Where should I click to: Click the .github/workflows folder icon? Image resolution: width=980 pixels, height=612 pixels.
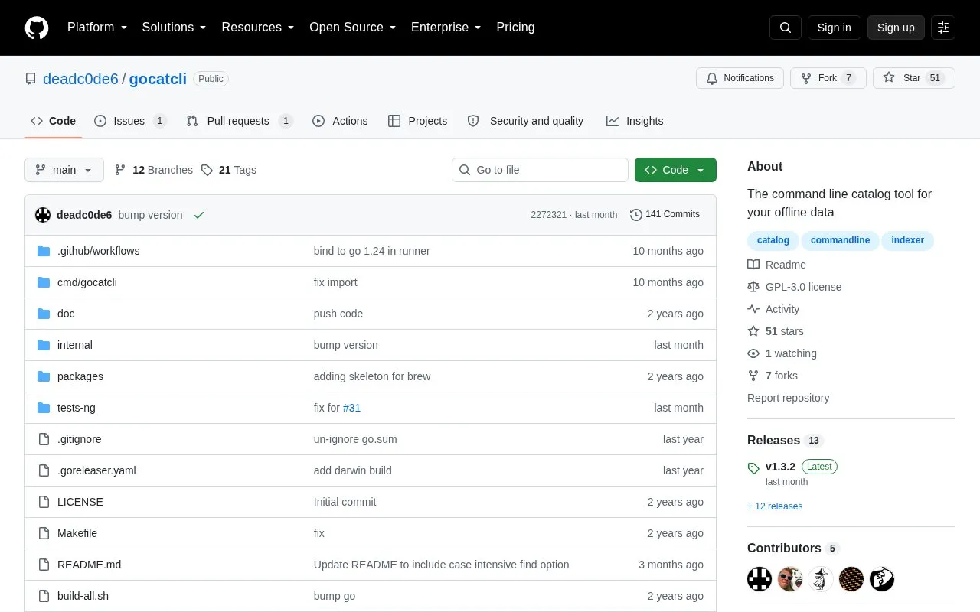click(x=44, y=251)
